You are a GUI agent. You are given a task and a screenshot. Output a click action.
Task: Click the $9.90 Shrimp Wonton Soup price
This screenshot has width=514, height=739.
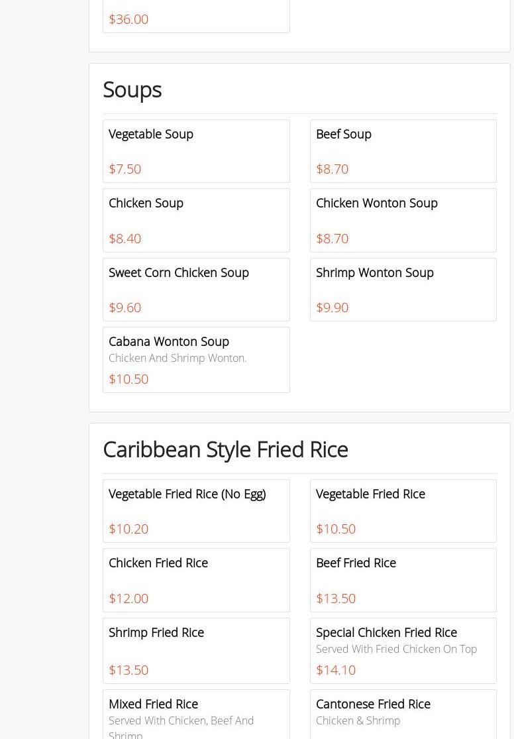[332, 308]
